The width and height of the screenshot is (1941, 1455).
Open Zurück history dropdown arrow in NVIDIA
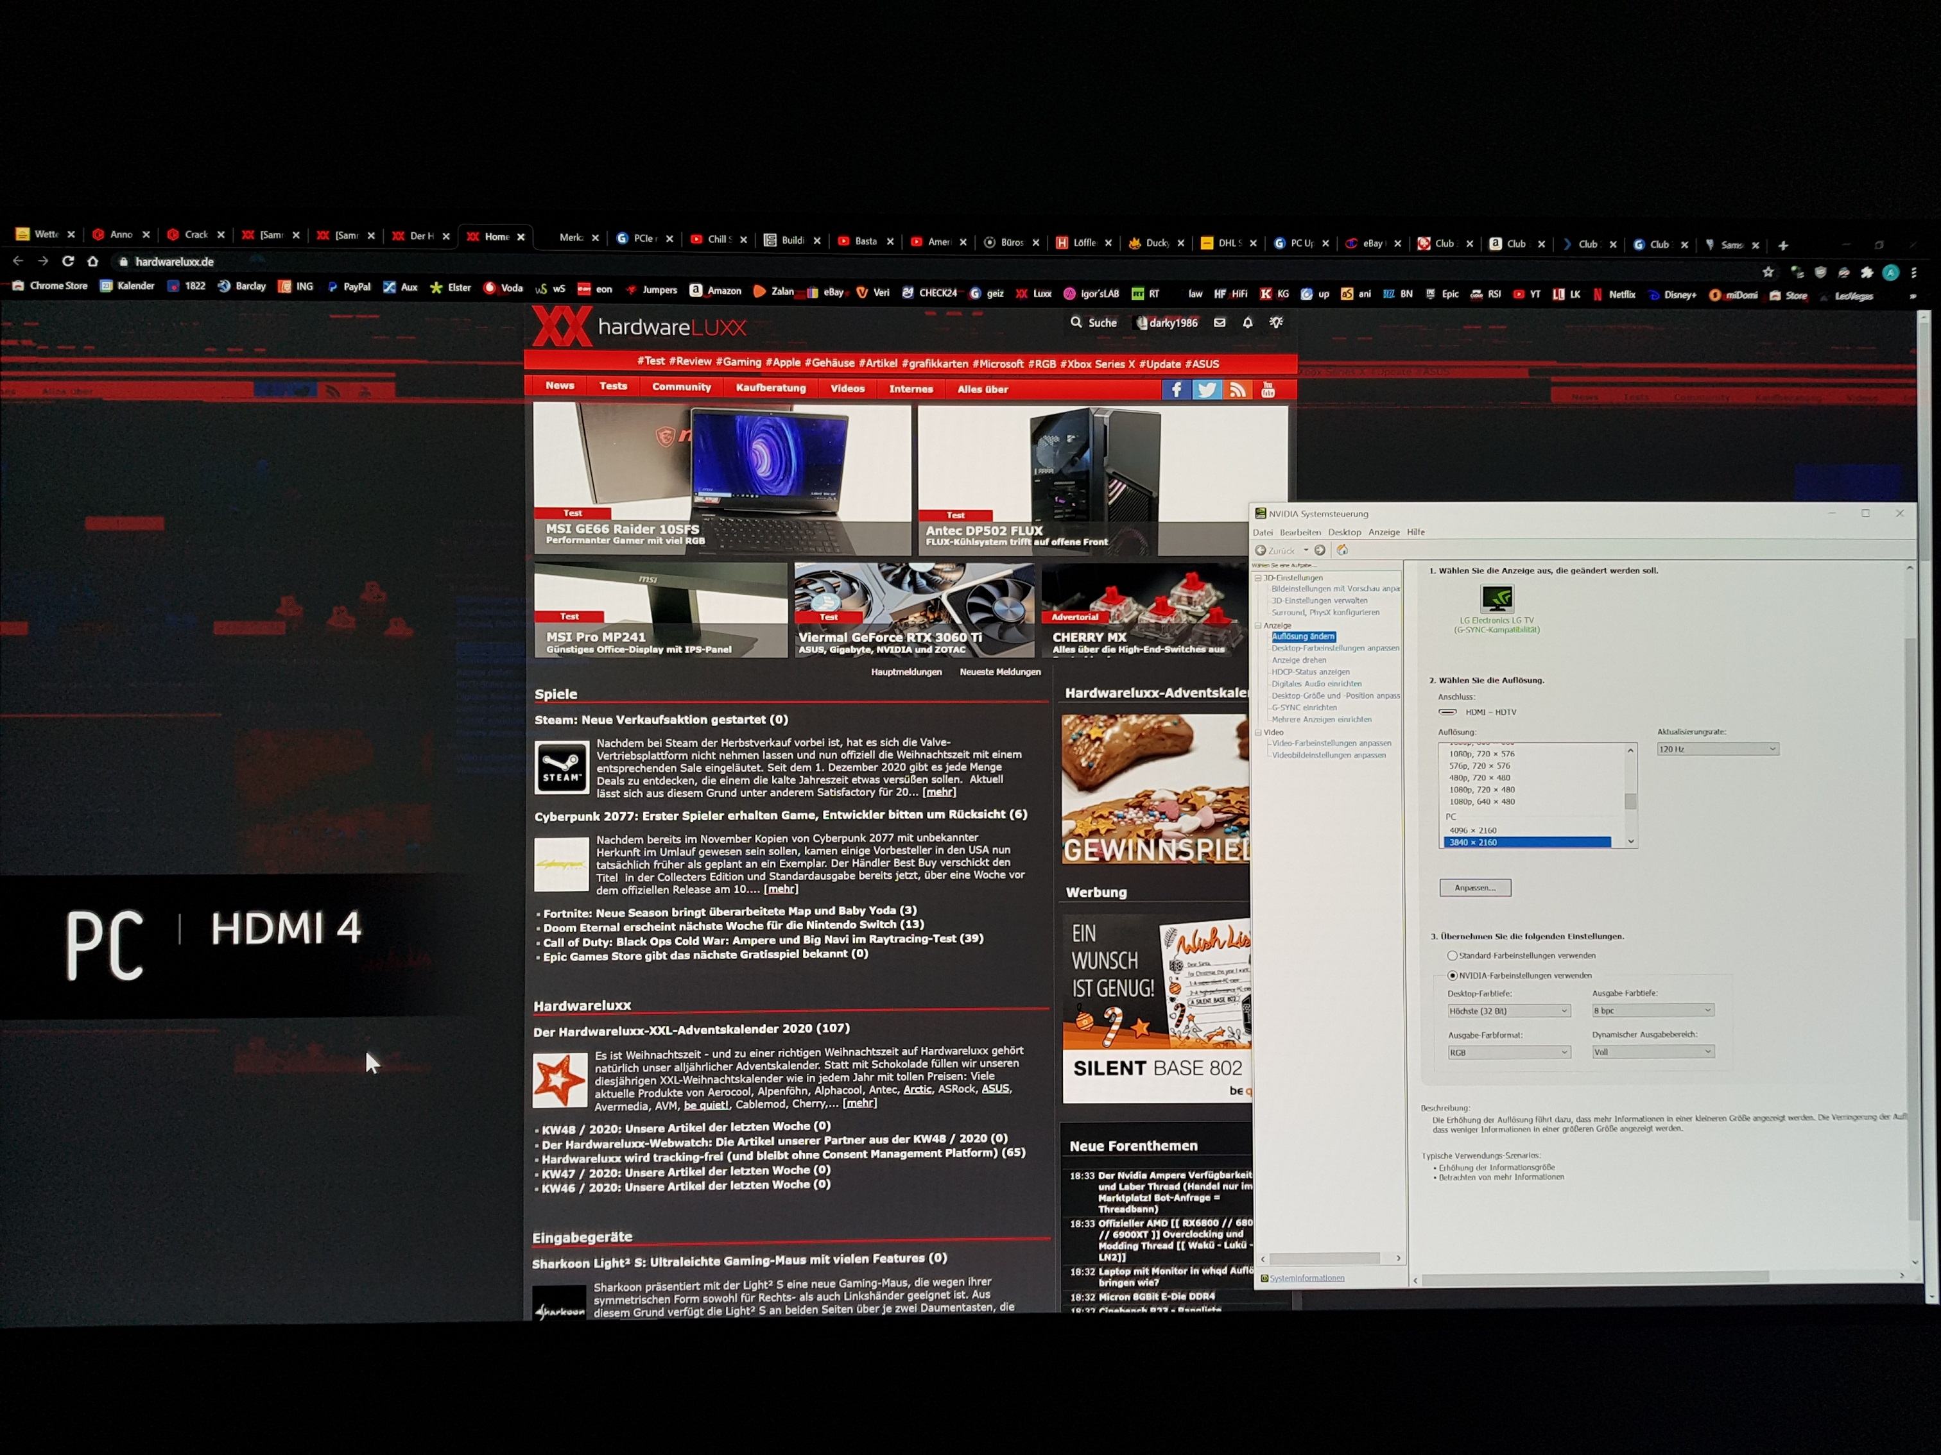pos(1306,550)
